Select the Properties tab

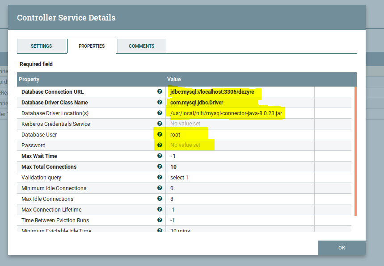click(92, 46)
